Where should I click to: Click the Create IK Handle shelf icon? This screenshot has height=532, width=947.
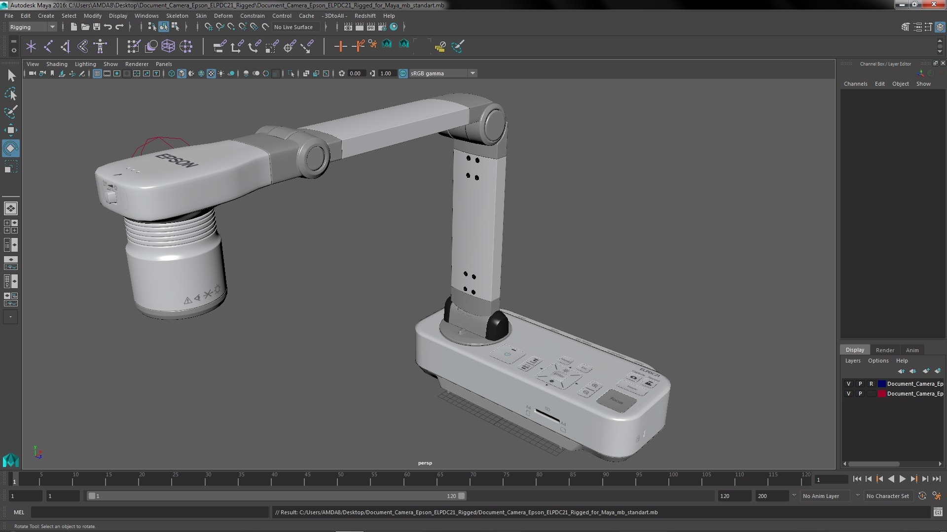pos(65,46)
